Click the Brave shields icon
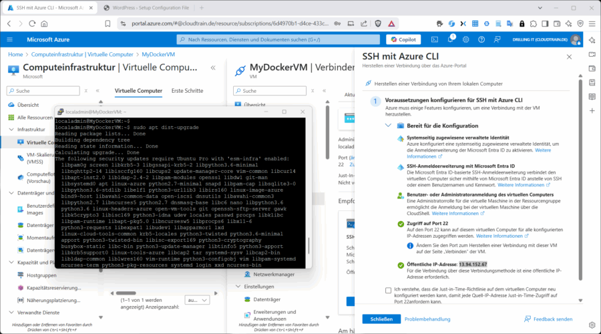 coord(378,23)
